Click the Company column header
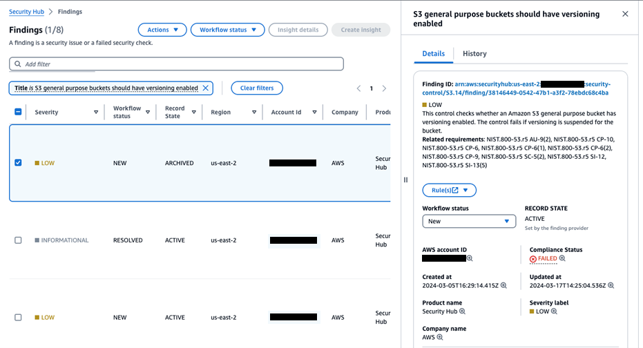Image resolution: width=643 pixels, height=348 pixels. (x=345, y=112)
